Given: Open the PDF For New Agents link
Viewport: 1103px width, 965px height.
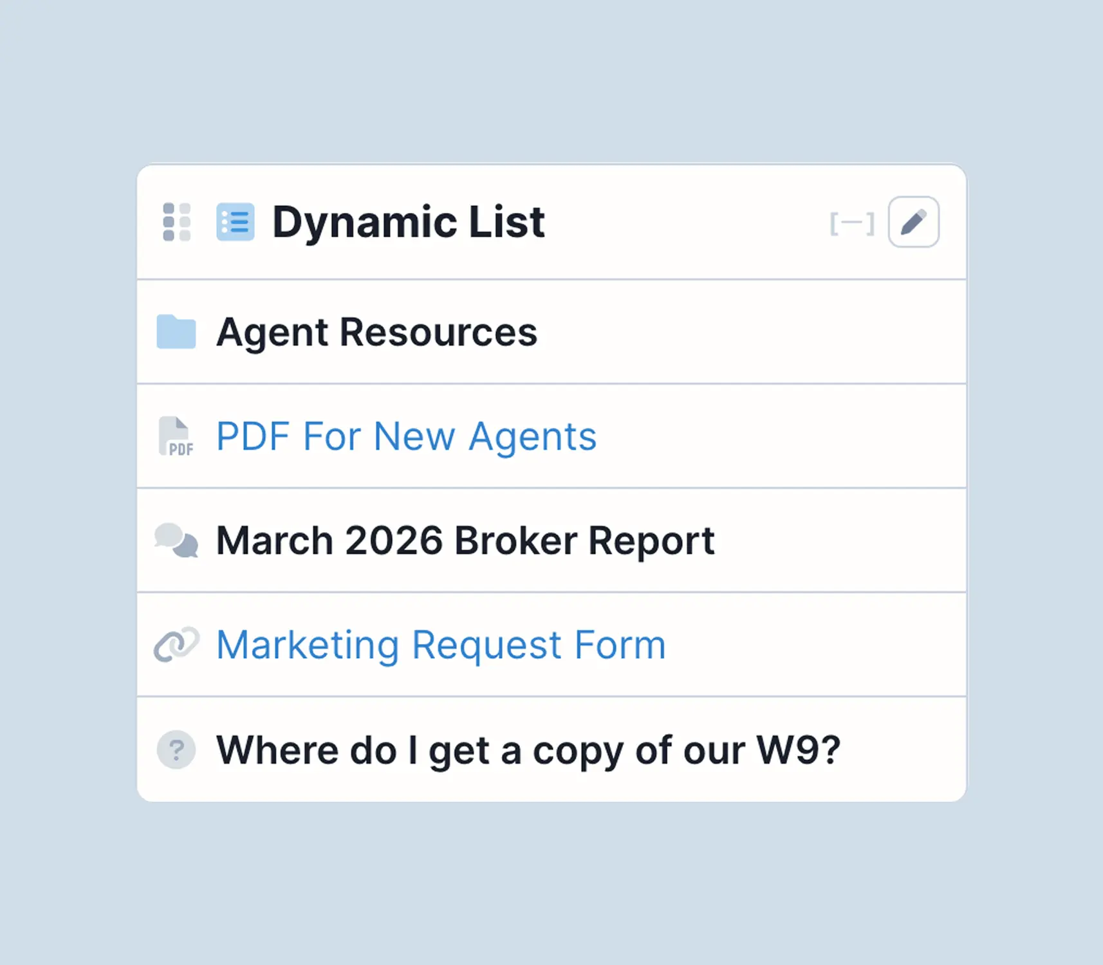Looking at the screenshot, I should pos(406,436).
